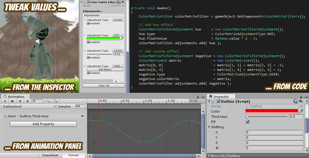Viewport: 309px width, 158px height.
Task: Open the Animation panel's options menu icon
Action: (203, 97)
